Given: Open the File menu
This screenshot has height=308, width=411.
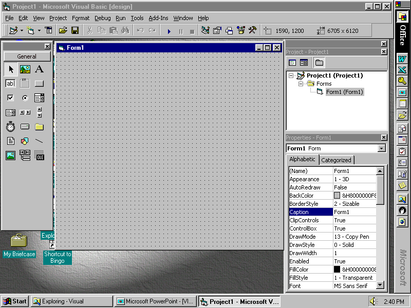Looking at the screenshot, I should pyautogui.click(x=9, y=18).
